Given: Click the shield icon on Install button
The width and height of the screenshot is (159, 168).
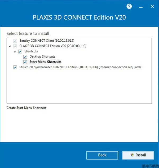Looking at the screenshot, I should click(132, 155).
